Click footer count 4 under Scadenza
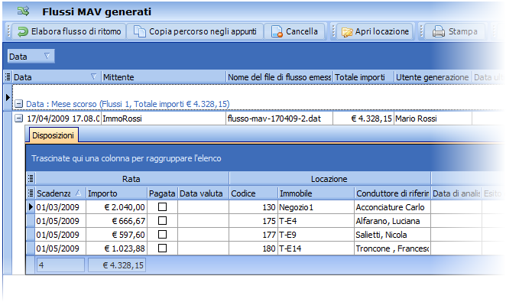The height and width of the screenshot is (302, 506). coord(60,265)
